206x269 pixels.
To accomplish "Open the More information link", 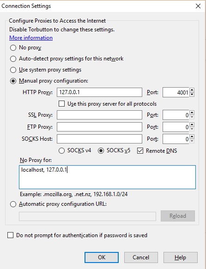I will pos(31,38).
